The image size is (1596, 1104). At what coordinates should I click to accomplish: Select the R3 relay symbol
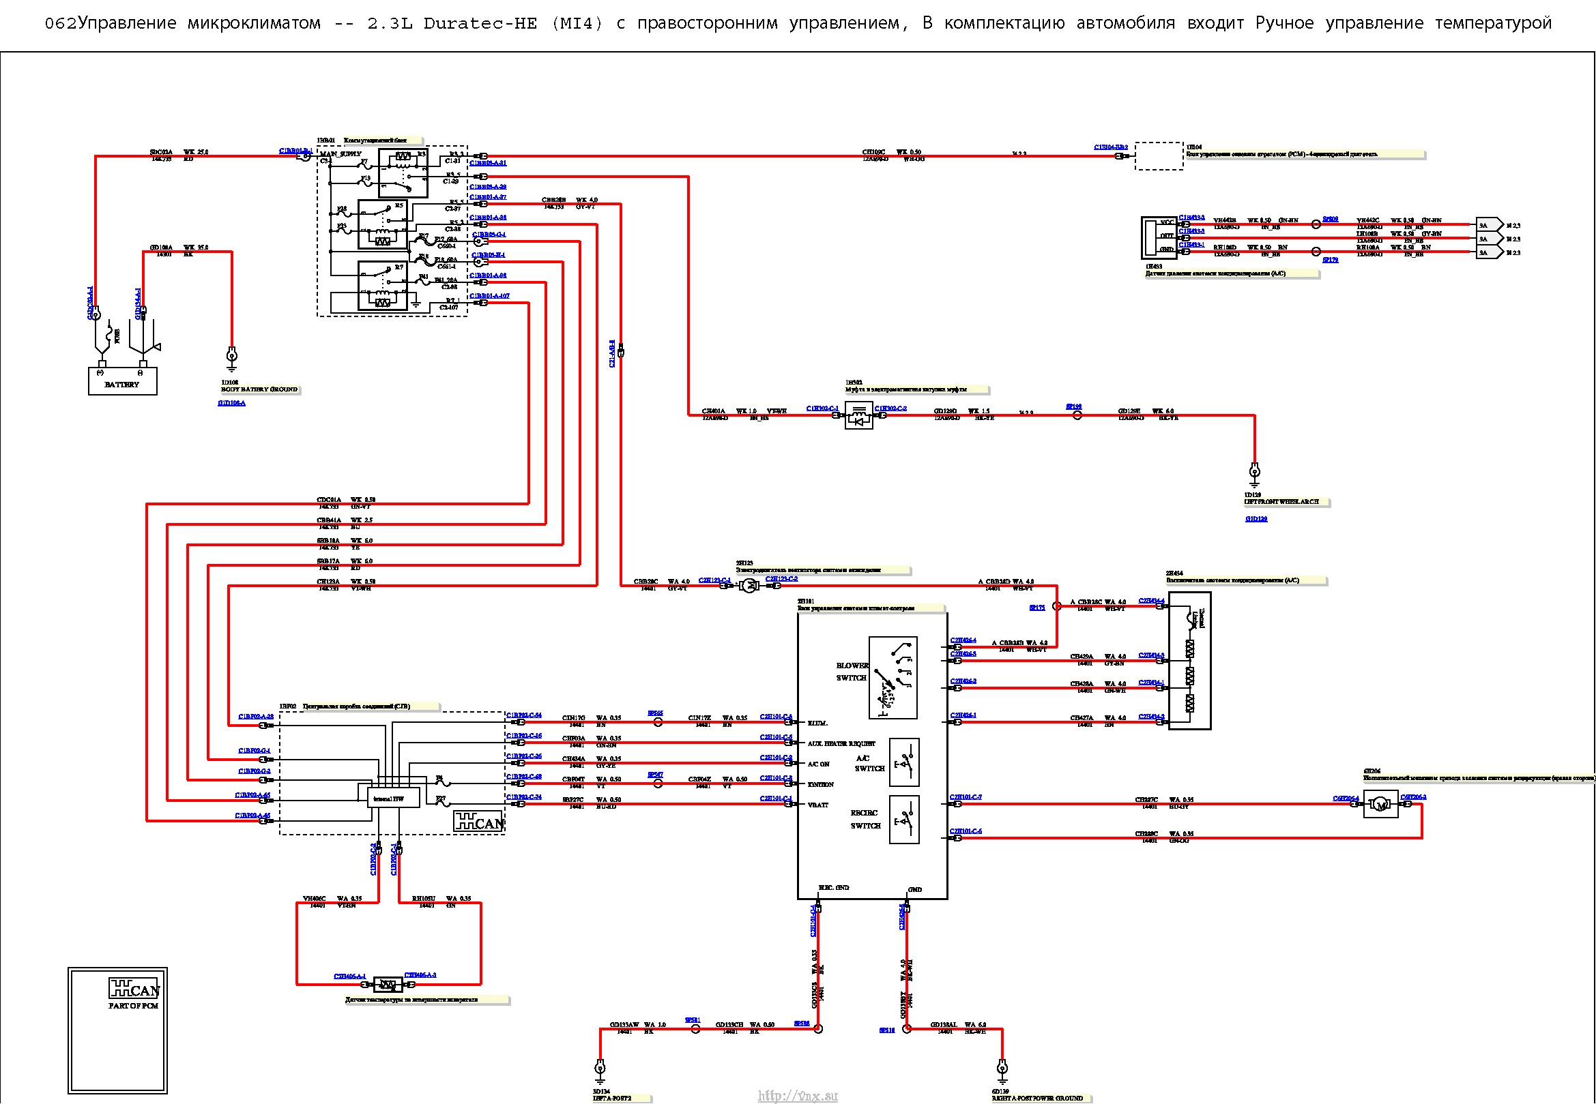pos(403,173)
